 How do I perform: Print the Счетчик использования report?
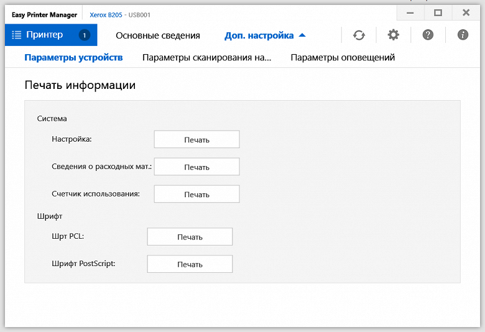[x=196, y=195]
